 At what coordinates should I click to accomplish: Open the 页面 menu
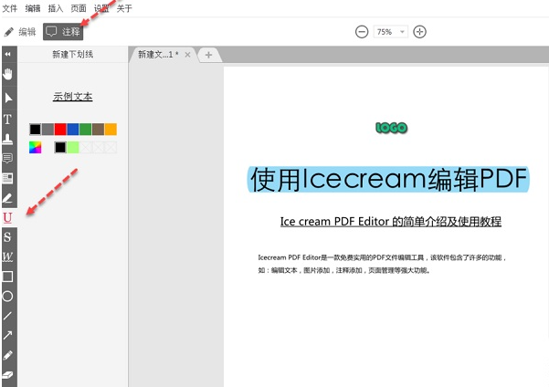pos(79,8)
